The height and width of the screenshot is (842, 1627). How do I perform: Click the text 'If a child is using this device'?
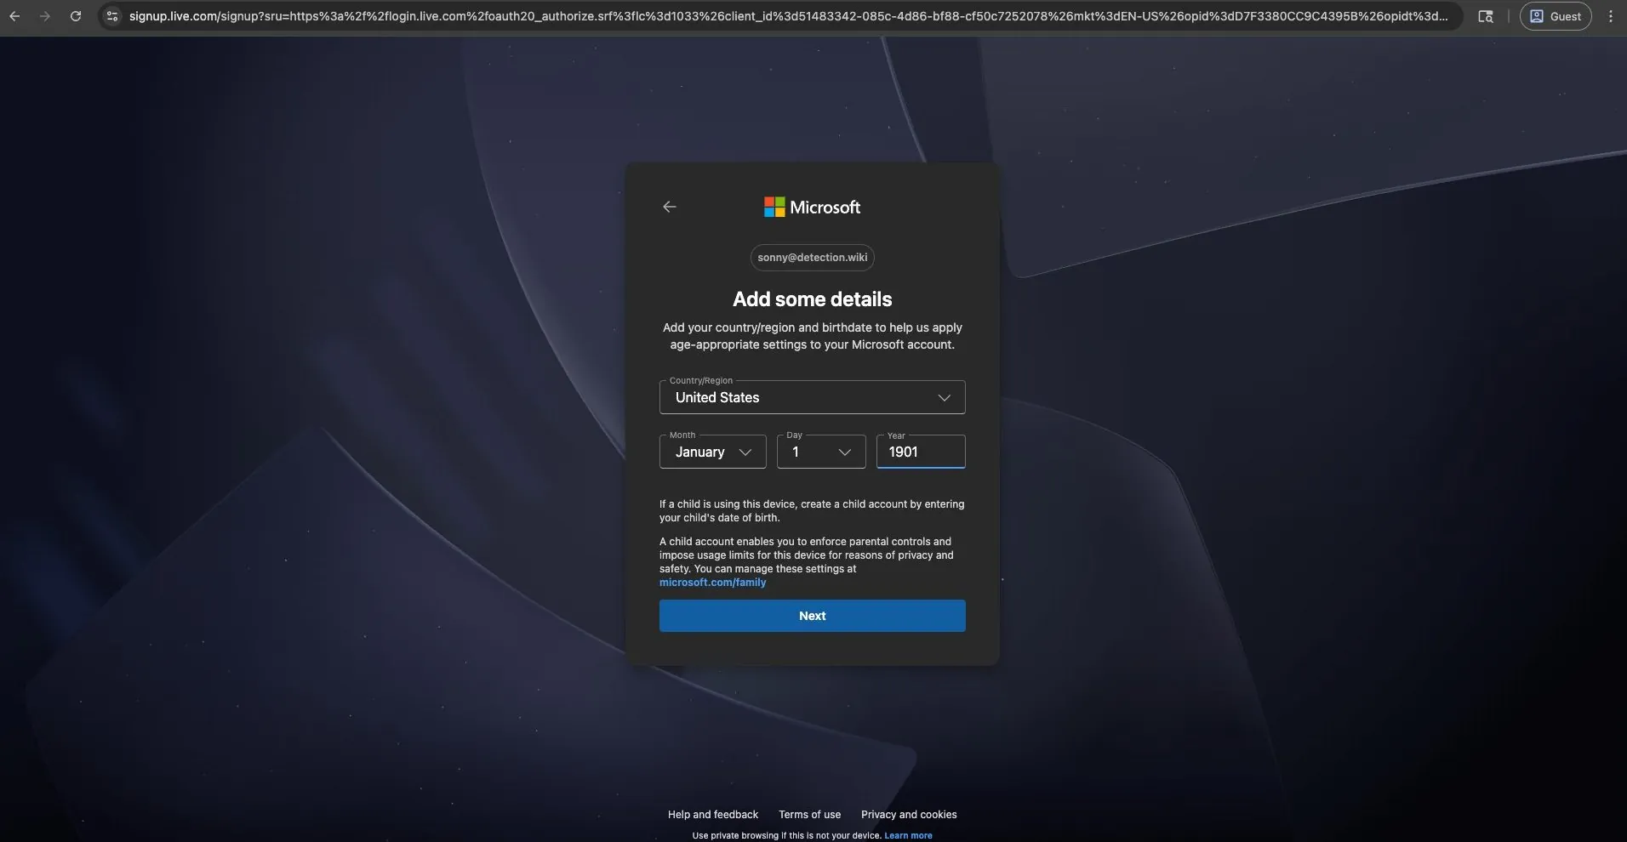click(x=728, y=504)
